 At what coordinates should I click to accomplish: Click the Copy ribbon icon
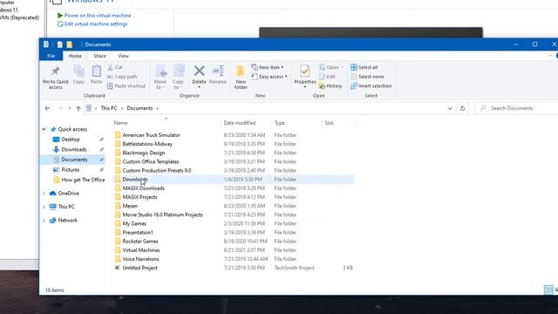pos(78,71)
